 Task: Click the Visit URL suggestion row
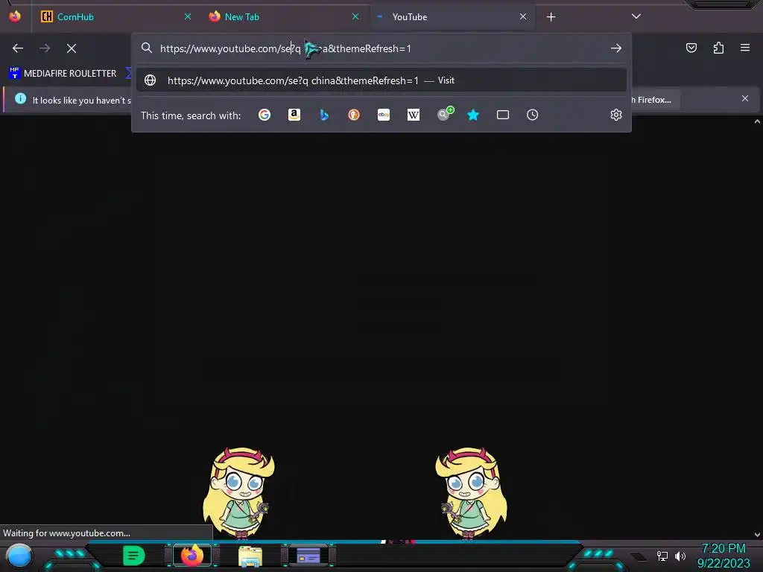click(381, 80)
